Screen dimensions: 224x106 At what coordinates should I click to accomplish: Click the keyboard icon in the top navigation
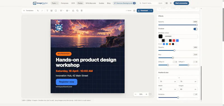pyautogui.click(x=167, y=3)
